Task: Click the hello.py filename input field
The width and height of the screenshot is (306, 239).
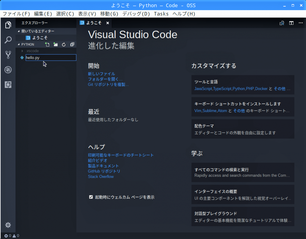Action: click(x=51, y=58)
